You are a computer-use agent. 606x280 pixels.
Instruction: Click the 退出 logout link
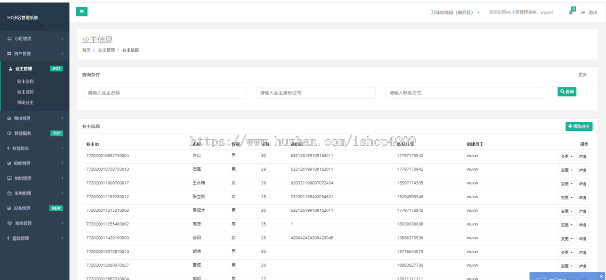pyautogui.click(x=593, y=12)
